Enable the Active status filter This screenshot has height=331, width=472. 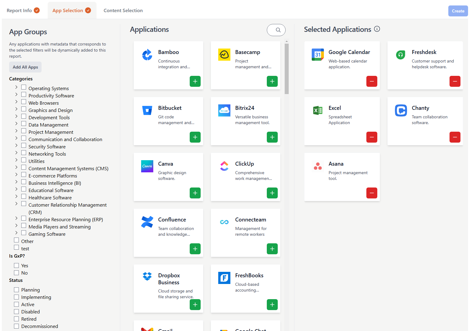pyautogui.click(x=16, y=304)
